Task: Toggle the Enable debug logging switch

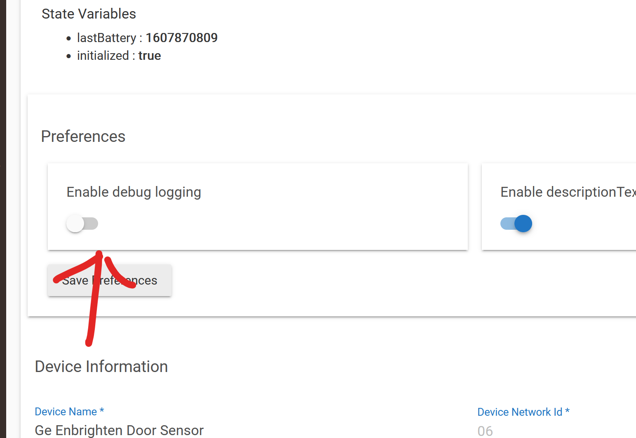Action: 82,224
